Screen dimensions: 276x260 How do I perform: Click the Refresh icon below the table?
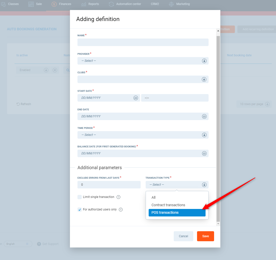(x=18, y=104)
